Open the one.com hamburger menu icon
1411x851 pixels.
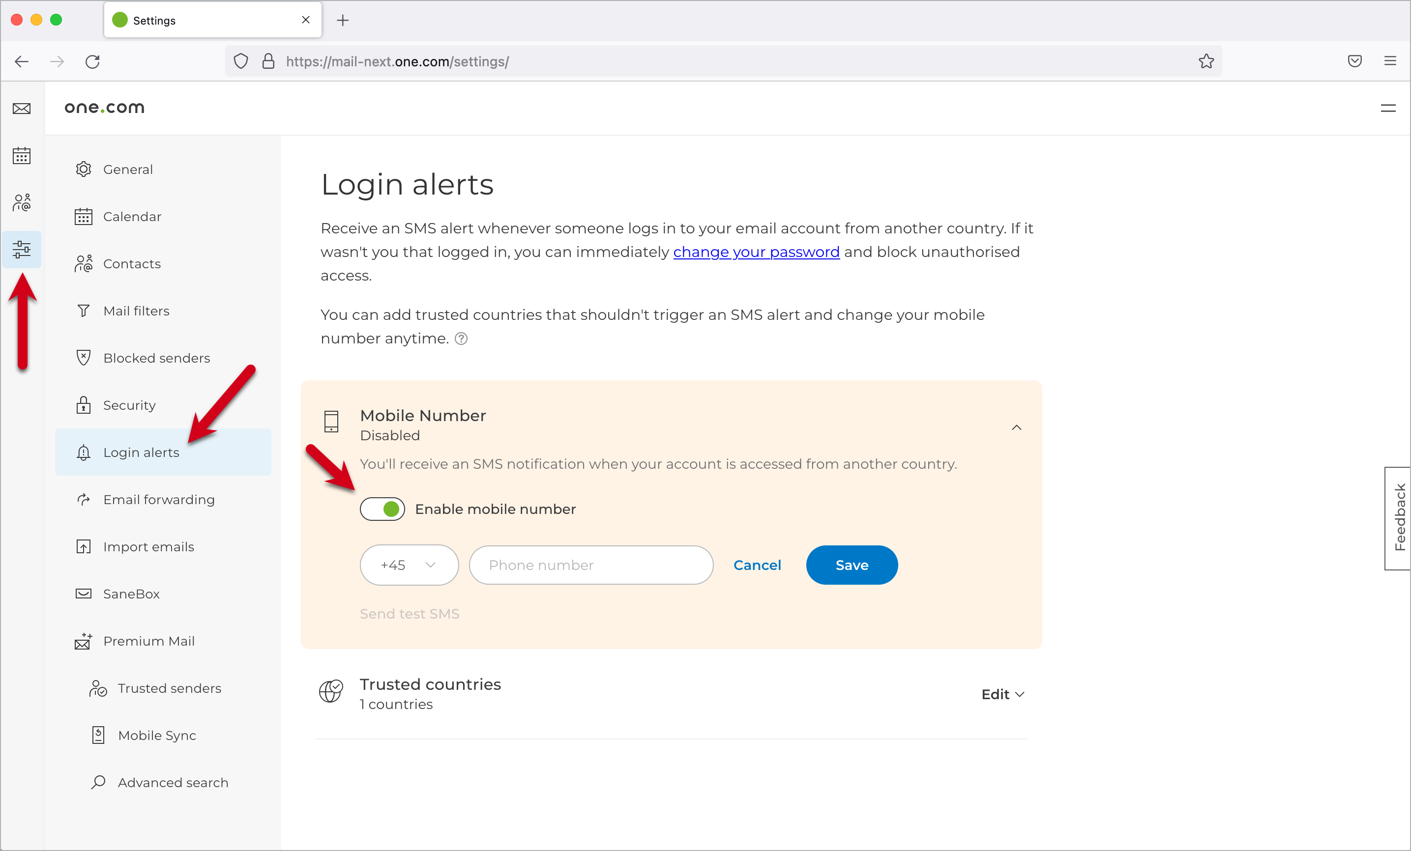point(1387,108)
